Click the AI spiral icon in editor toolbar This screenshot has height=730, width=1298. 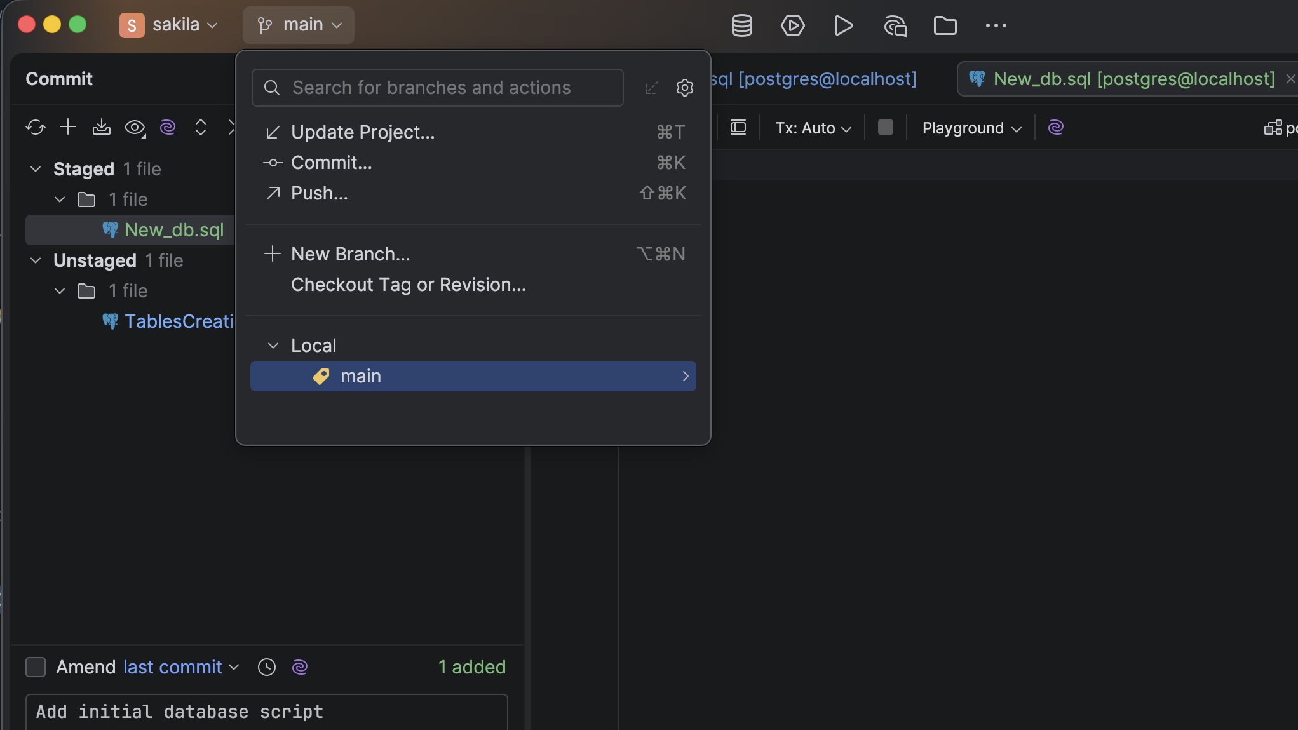point(1056,128)
